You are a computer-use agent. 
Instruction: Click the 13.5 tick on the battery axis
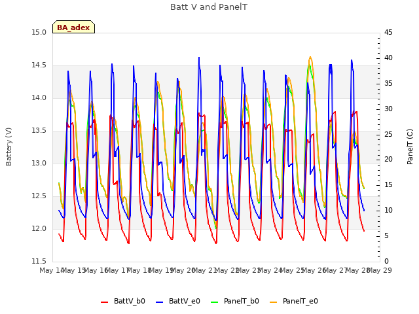pyautogui.click(x=39, y=131)
